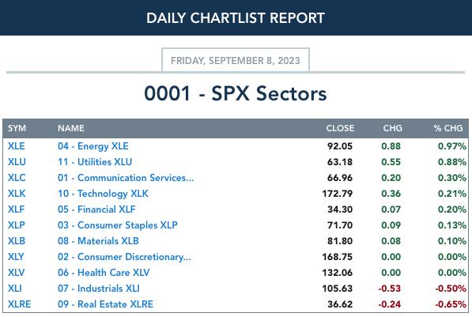Select the XLP symbol link

pos(17,225)
